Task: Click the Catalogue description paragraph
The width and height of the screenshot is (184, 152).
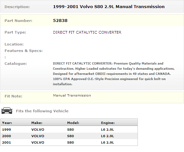Action: pyautogui.click(x=114, y=74)
